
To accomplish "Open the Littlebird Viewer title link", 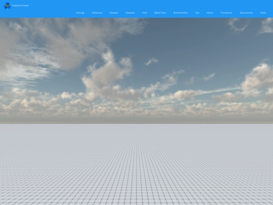I will pos(20,6).
